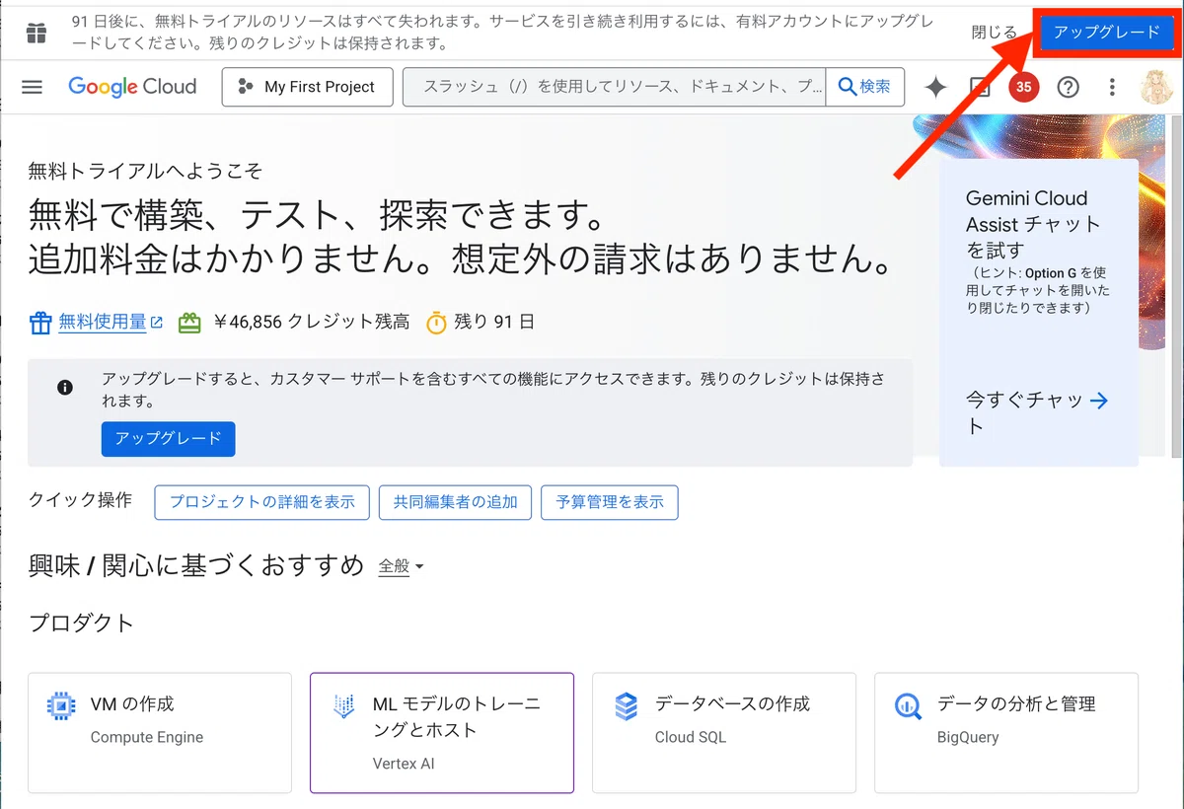The image size is (1184, 809).
Task: Open the My First Project selector
Action: pyautogui.click(x=307, y=87)
